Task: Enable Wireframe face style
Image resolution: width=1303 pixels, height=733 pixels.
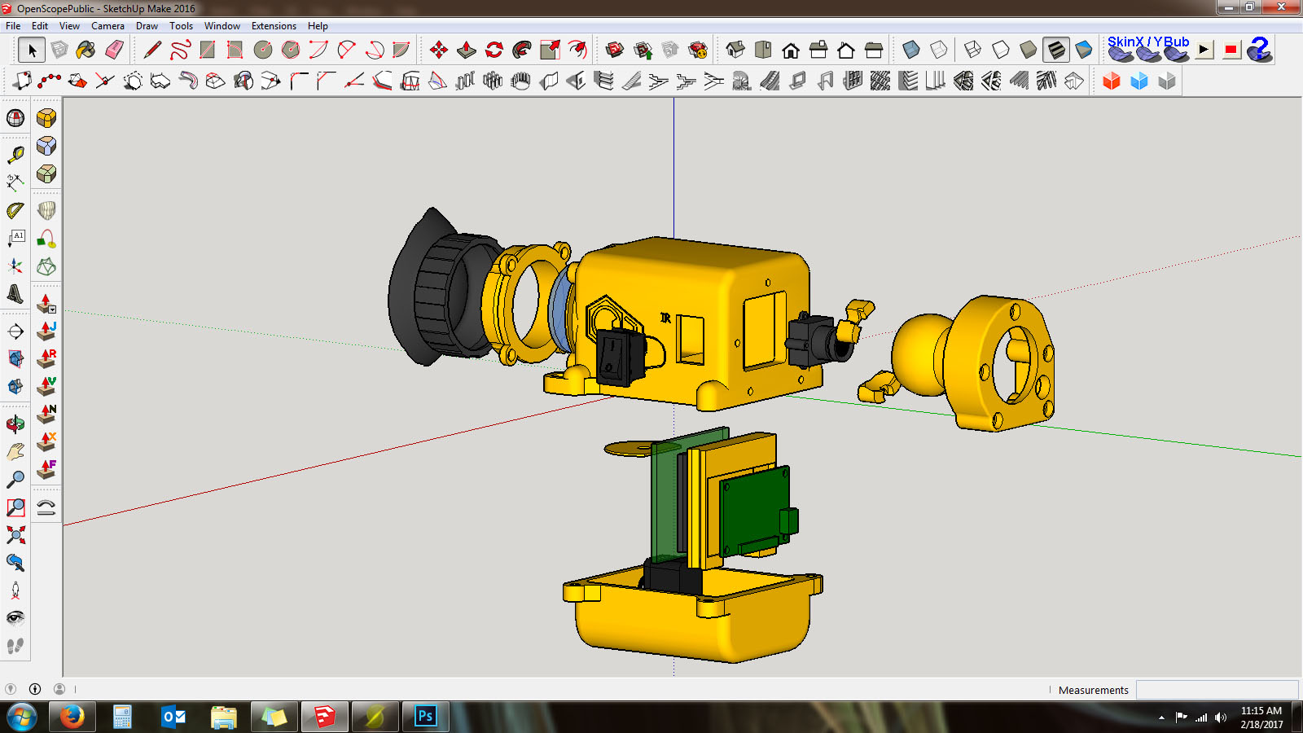Action: pos(973,50)
